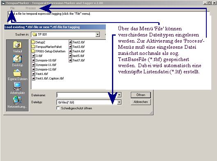The height and width of the screenshot is (161, 217).
Task: Expand the Dateityp file type dropdown
Action: (119, 102)
